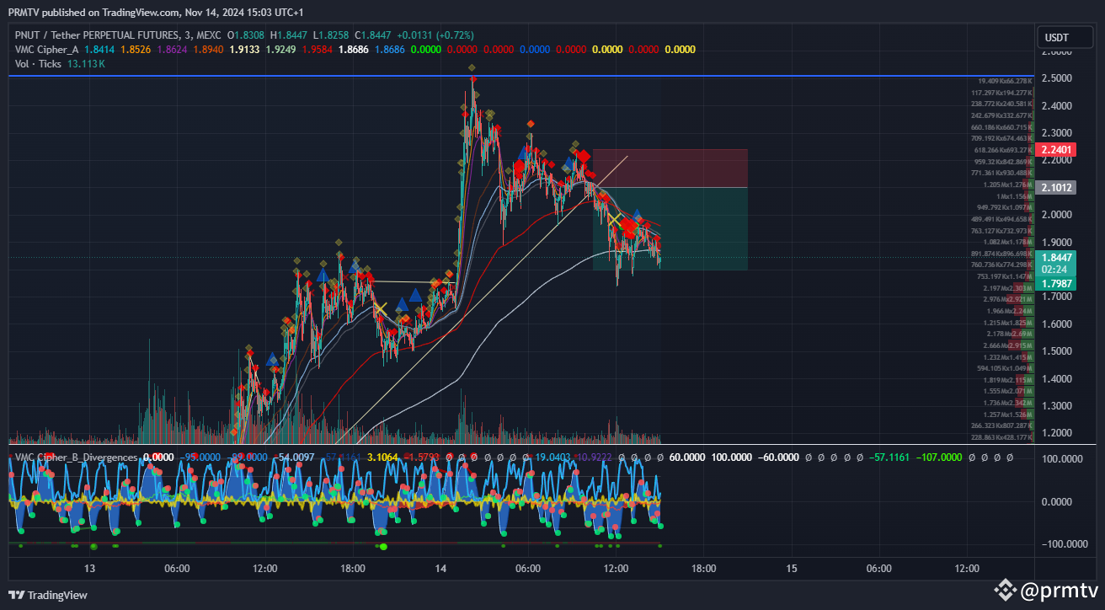This screenshot has width=1105, height=610.
Task: Click the 100.0000 tick on the oscillator scale
Action: tap(1064, 459)
